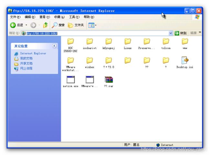Click the address field with ftp://58.18.220.106/
The image size is (210, 155).
pyautogui.click(x=97, y=34)
